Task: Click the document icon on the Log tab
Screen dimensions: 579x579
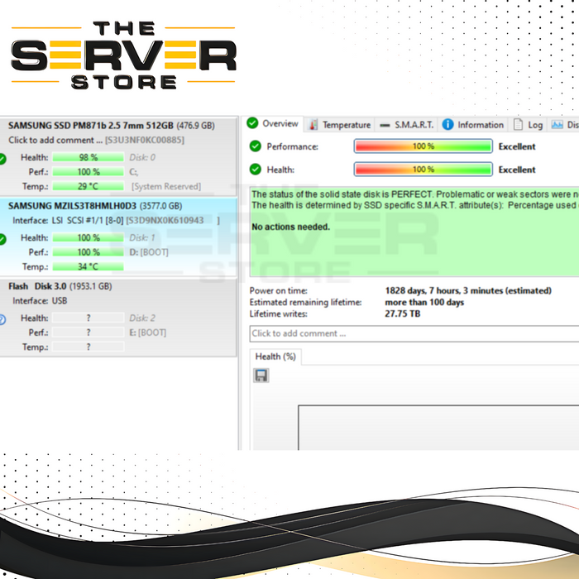Action: click(x=518, y=125)
